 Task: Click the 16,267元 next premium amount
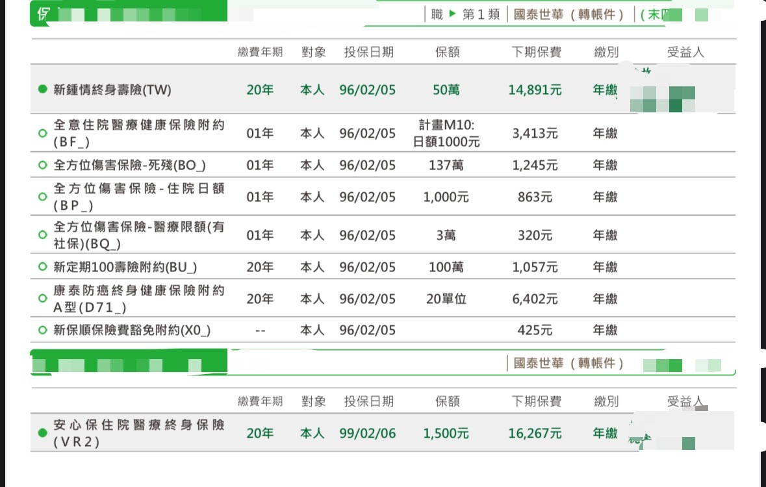pyautogui.click(x=535, y=433)
